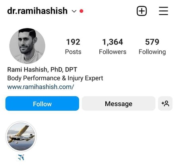Open the www.ramihashish.com link
Viewport: 178px width, 167px height.
tap(41, 87)
